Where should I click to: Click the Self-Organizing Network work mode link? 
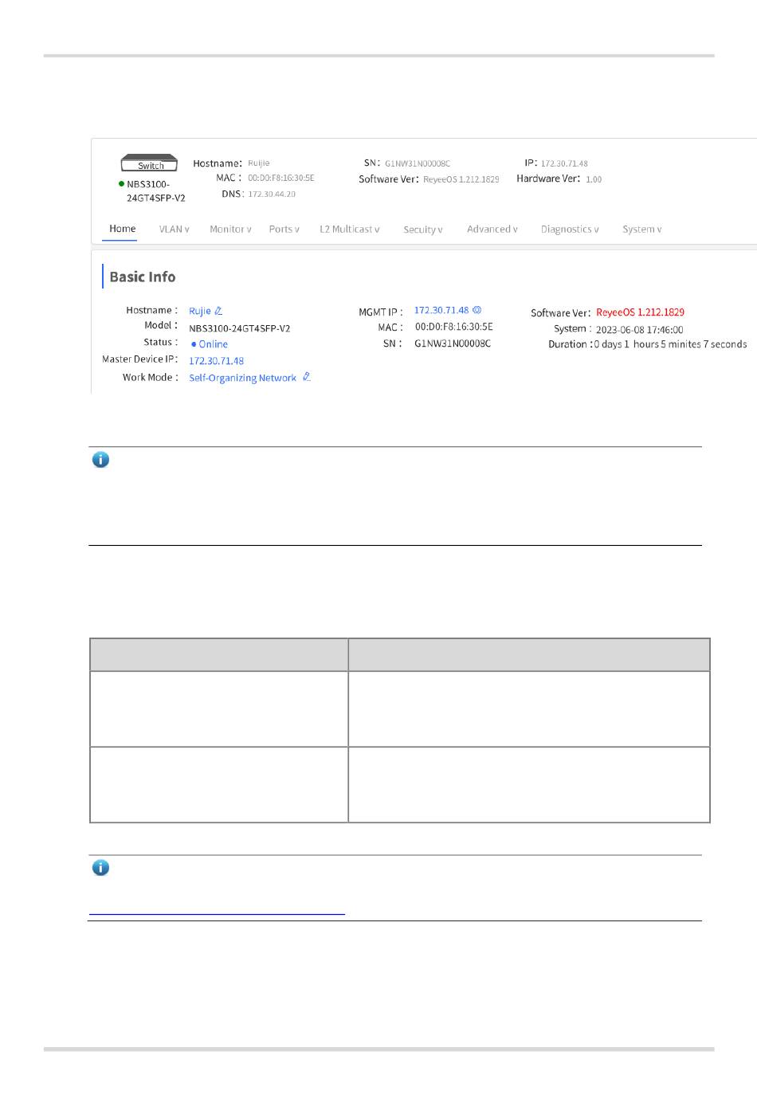pyautogui.click(x=242, y=378)
